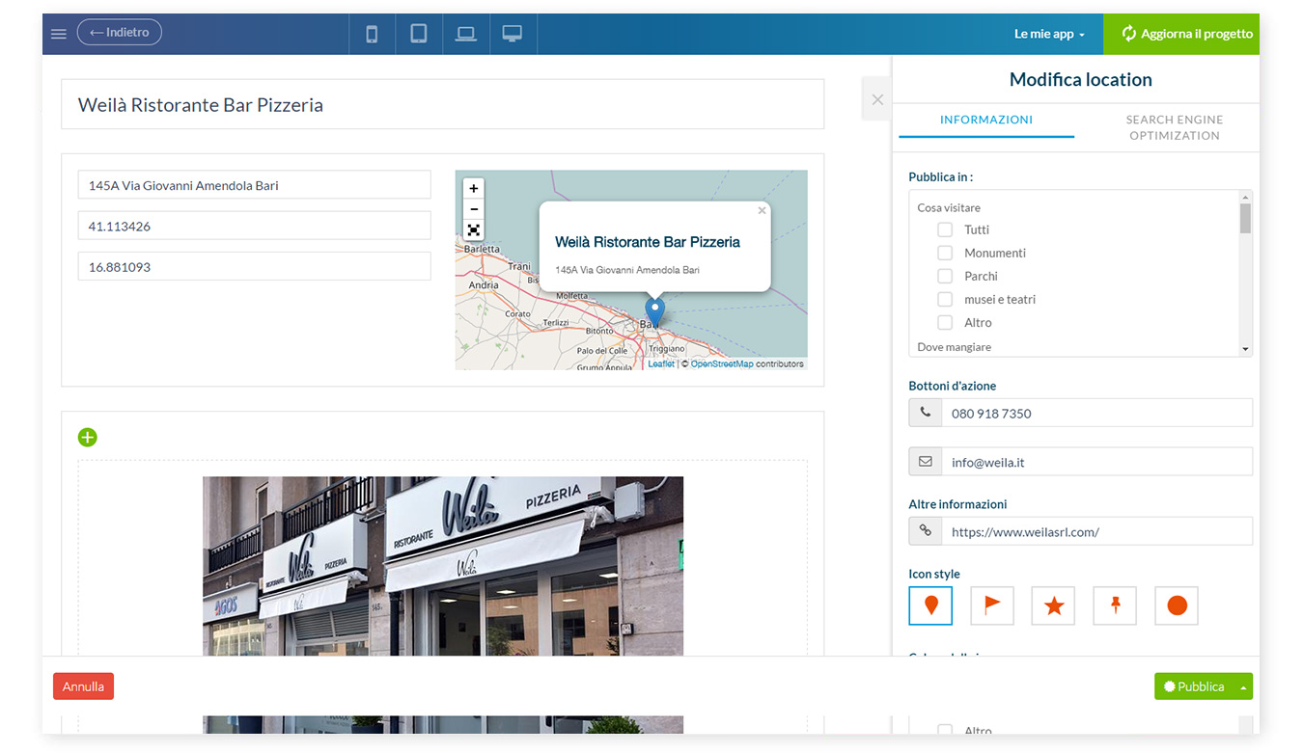Toggle map fullscreen view
Screen dimensions: 1303x753
pyautogui.click(x=473, y=230)
